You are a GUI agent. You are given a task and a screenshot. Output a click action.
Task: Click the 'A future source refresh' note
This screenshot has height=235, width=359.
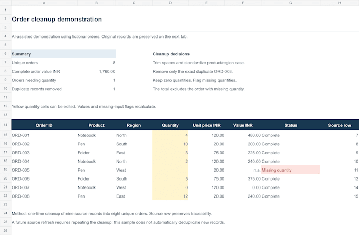tap(118, 222)
